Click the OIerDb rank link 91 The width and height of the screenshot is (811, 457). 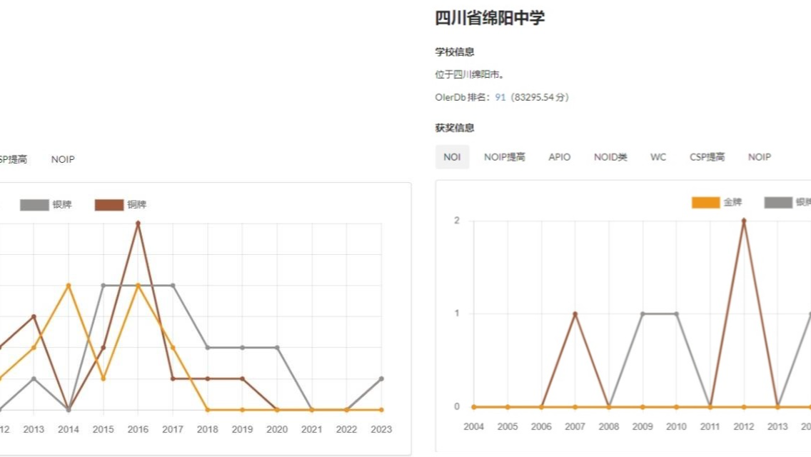point(498,96)
